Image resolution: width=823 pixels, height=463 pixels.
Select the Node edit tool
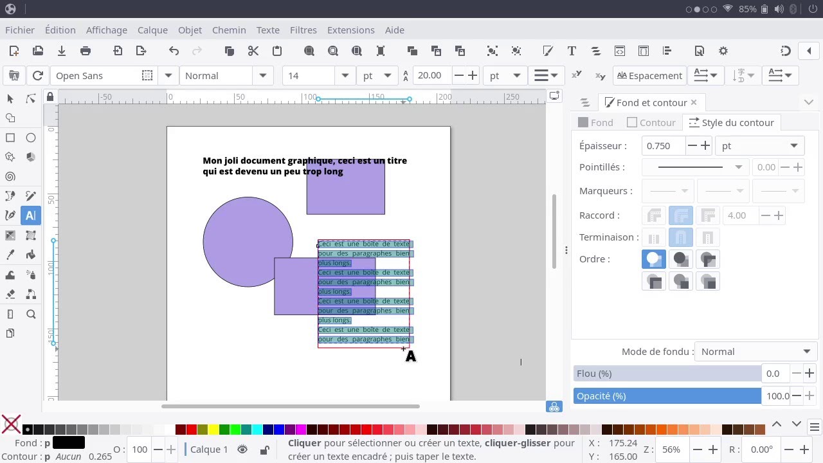(30, 98)
